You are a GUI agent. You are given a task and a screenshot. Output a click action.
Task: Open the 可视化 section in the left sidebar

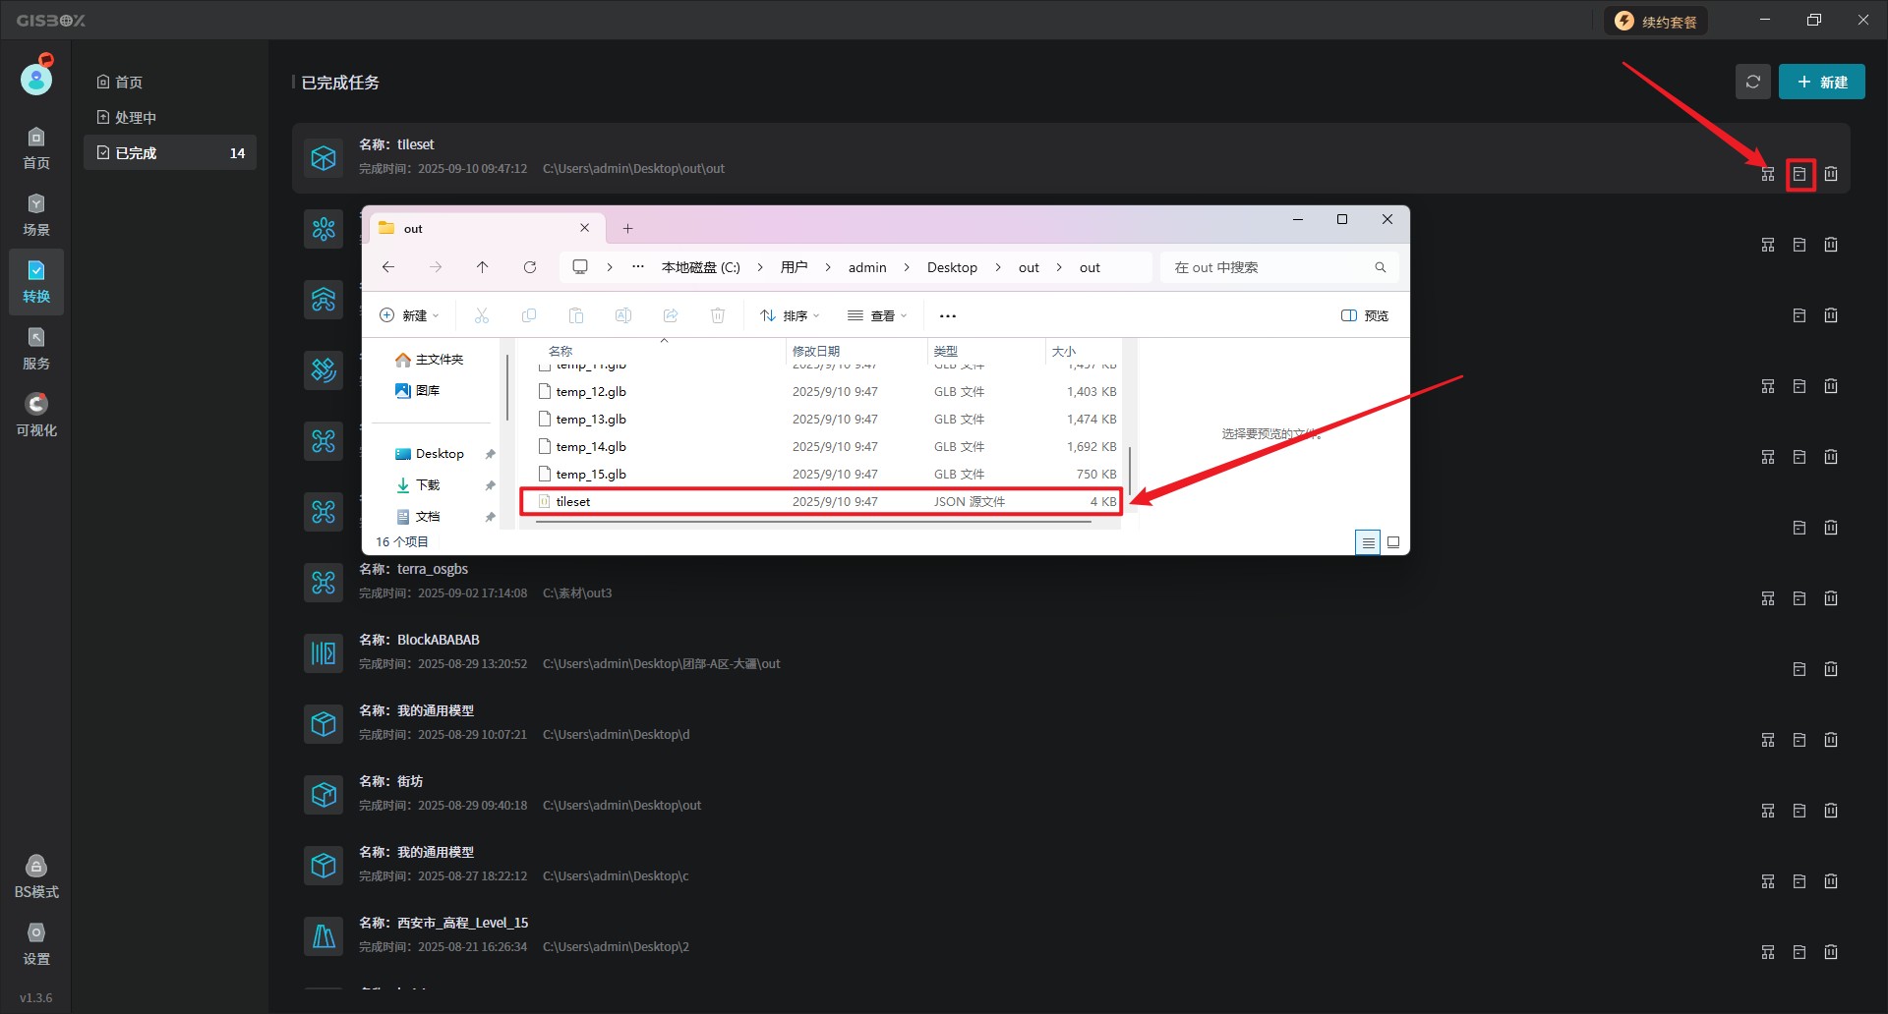(x=36, y=416)
